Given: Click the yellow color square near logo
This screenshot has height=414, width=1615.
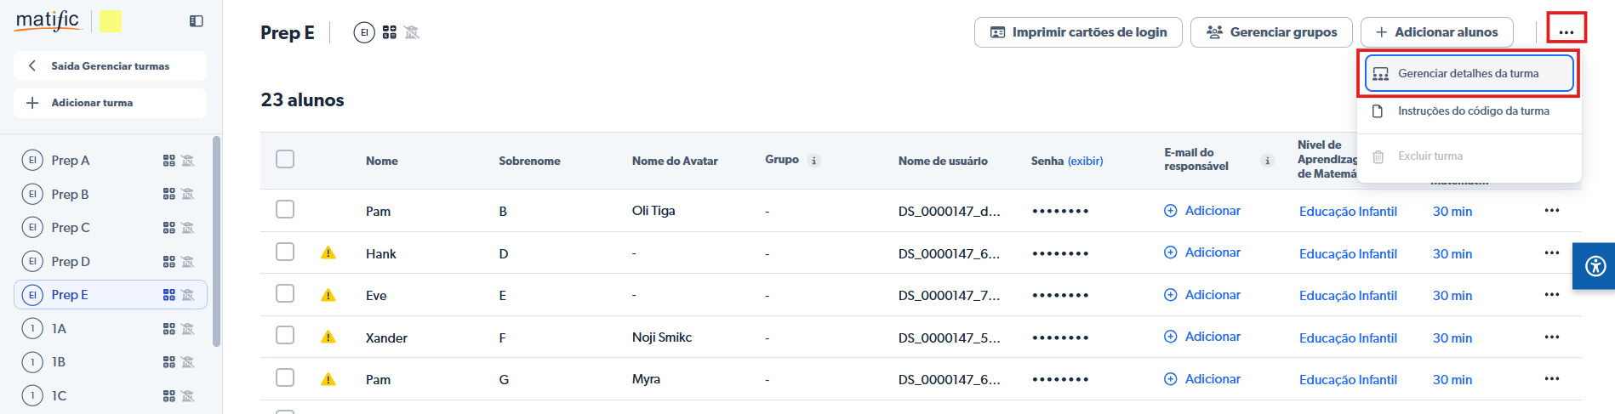Looking at the screenshot, I should (x=111, y=21).
